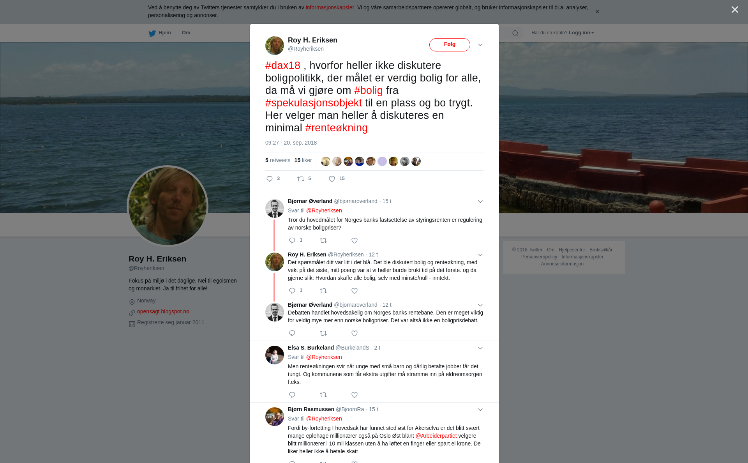
Task: Expand options for Bjørn Rasmussen's tweet
Action: click(x=480, y=410)
